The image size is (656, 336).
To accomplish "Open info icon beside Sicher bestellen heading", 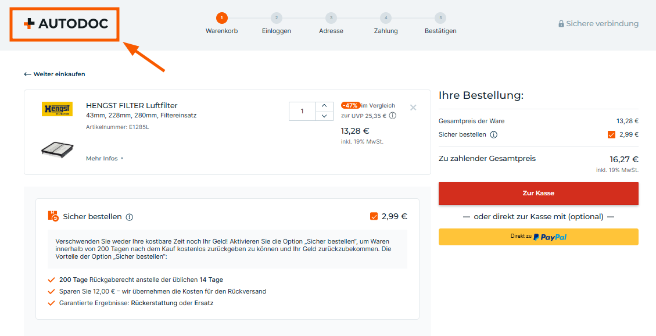I will 130,217.
